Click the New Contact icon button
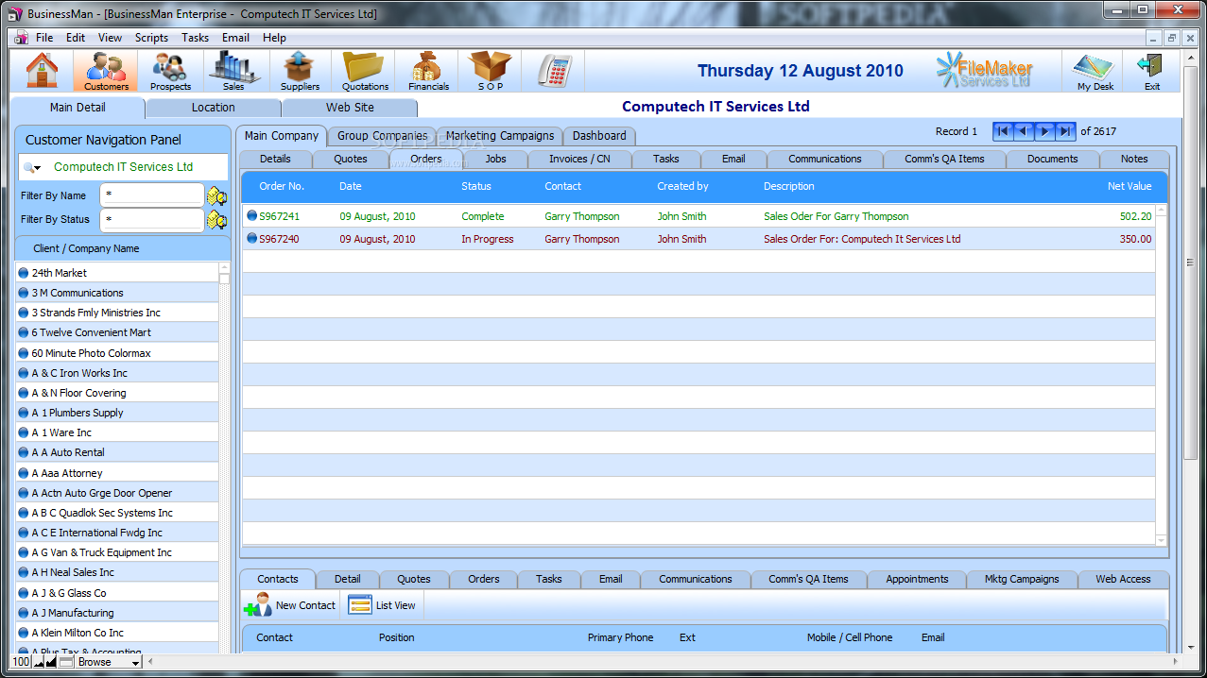This screenshot has height=678, width=1207. click(x=290, y=605)
